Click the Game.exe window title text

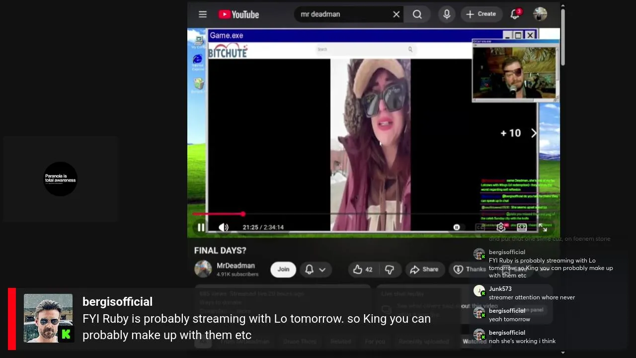[x=227, y=35]
